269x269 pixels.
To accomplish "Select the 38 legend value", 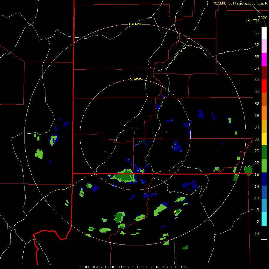I will [x=257, y=115].
